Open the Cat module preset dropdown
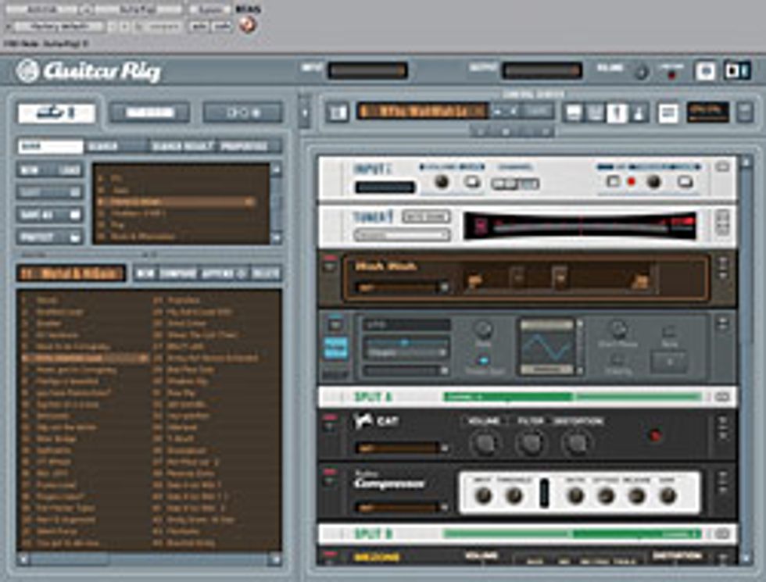The width and height of the screenshot is (766, 582). [x=402, y=448]
